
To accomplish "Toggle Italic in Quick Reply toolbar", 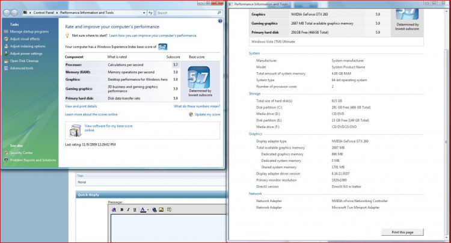I will [x=128, y=210].
